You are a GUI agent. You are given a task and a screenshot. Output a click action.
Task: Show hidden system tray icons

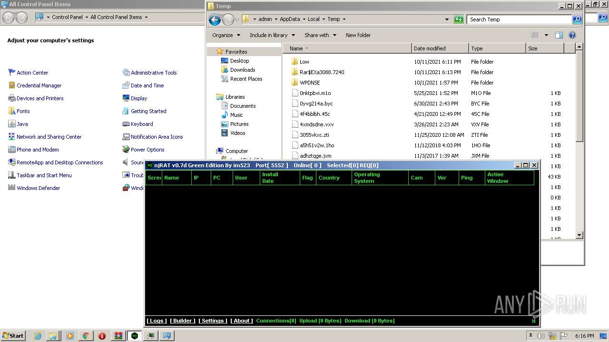click(x=530, y=335)
